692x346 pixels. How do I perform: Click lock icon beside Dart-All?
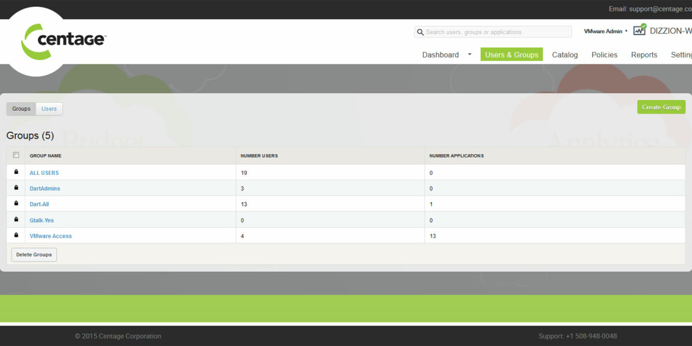pos(16,204)
